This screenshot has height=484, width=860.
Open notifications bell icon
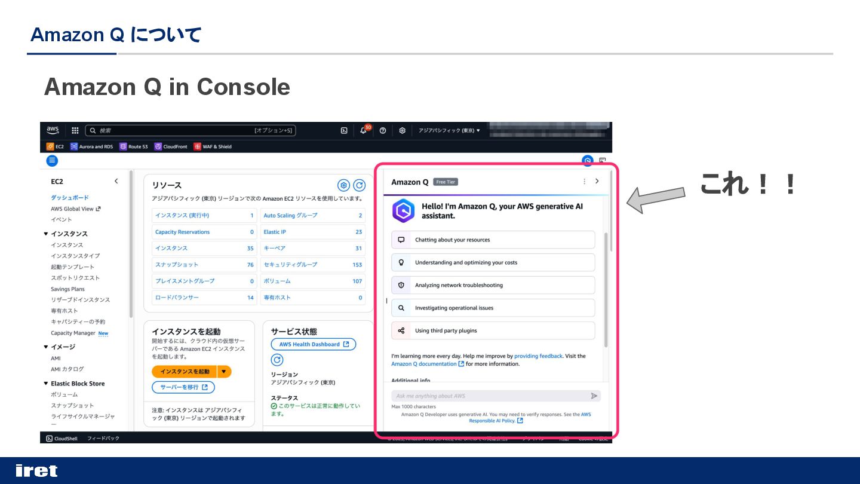tap(363, 130)
